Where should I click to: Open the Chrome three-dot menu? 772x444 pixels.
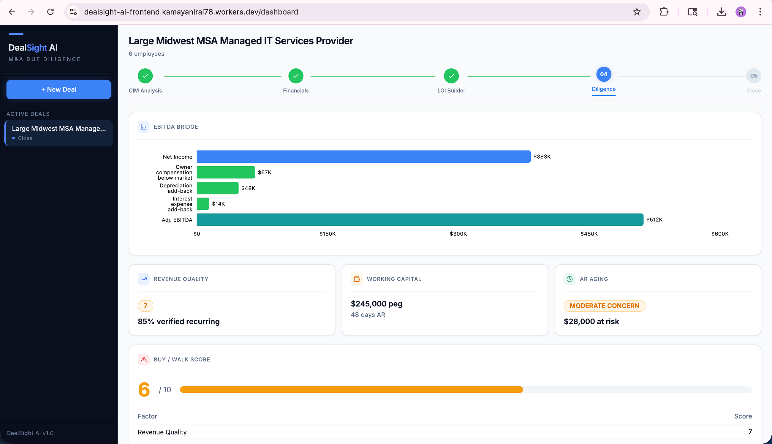pyautogui.click(x=760, y=12)
